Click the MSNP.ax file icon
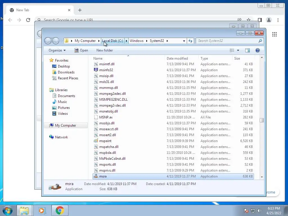 (x=96, y=117)
